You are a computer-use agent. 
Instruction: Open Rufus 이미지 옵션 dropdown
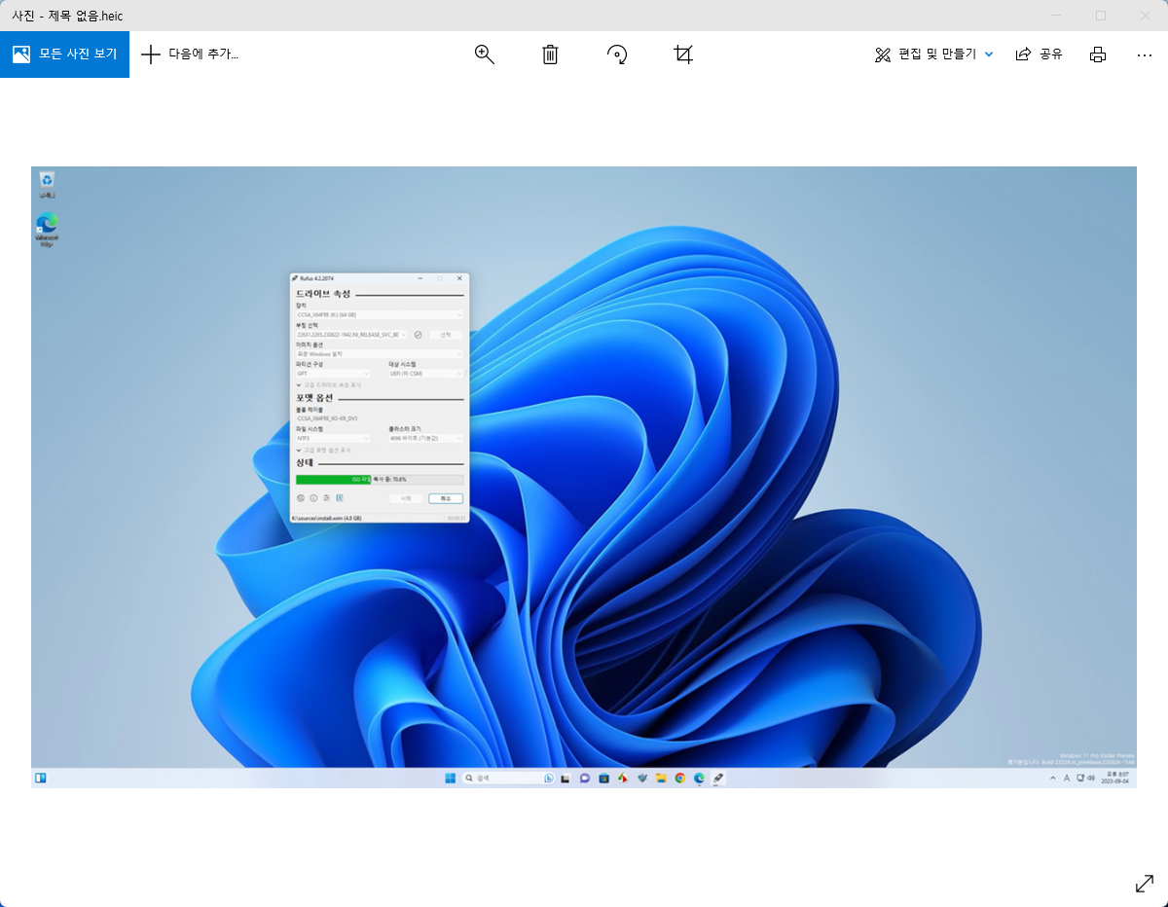coord(380,353)
